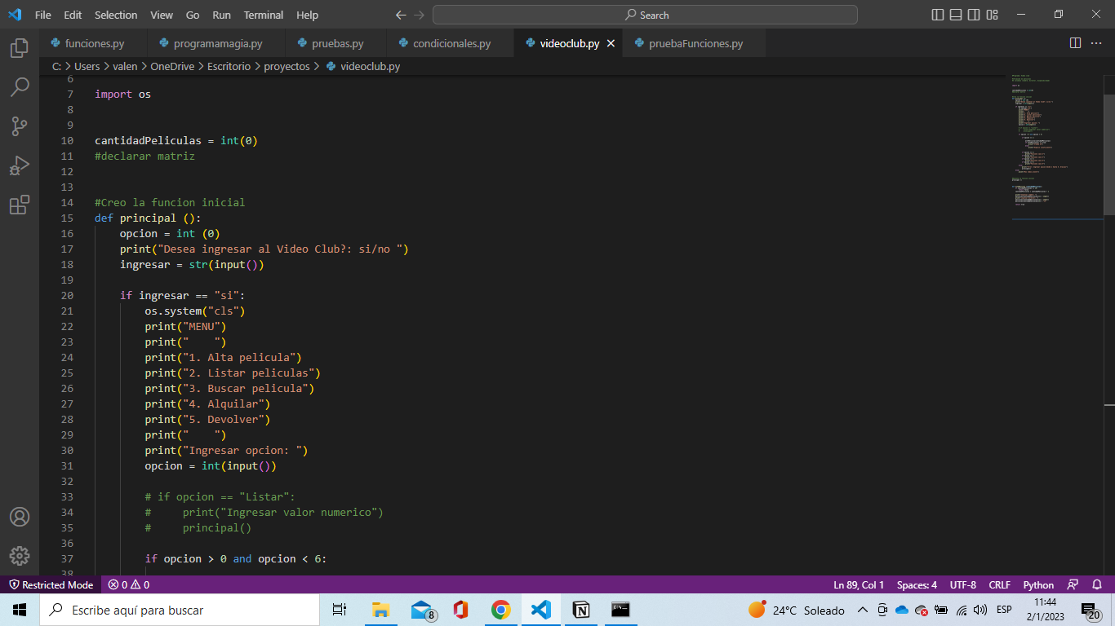The width and height of the screenshot is (1115, 626).
Task: Open the Command Prompt taskbar icon
Action: 621,610
